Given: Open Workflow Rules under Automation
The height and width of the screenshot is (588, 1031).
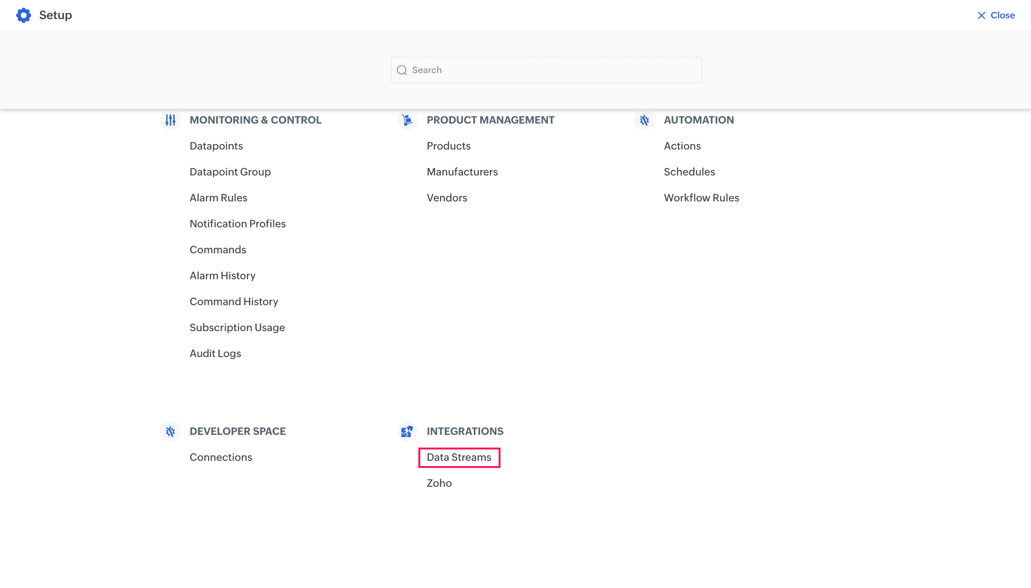Looking at the screenshot, I should 702,198.
